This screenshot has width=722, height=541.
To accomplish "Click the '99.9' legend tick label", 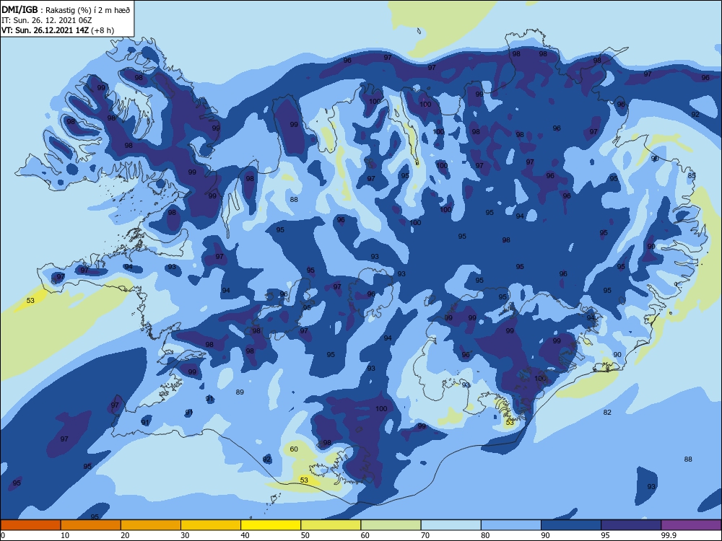I will [669, 535].
